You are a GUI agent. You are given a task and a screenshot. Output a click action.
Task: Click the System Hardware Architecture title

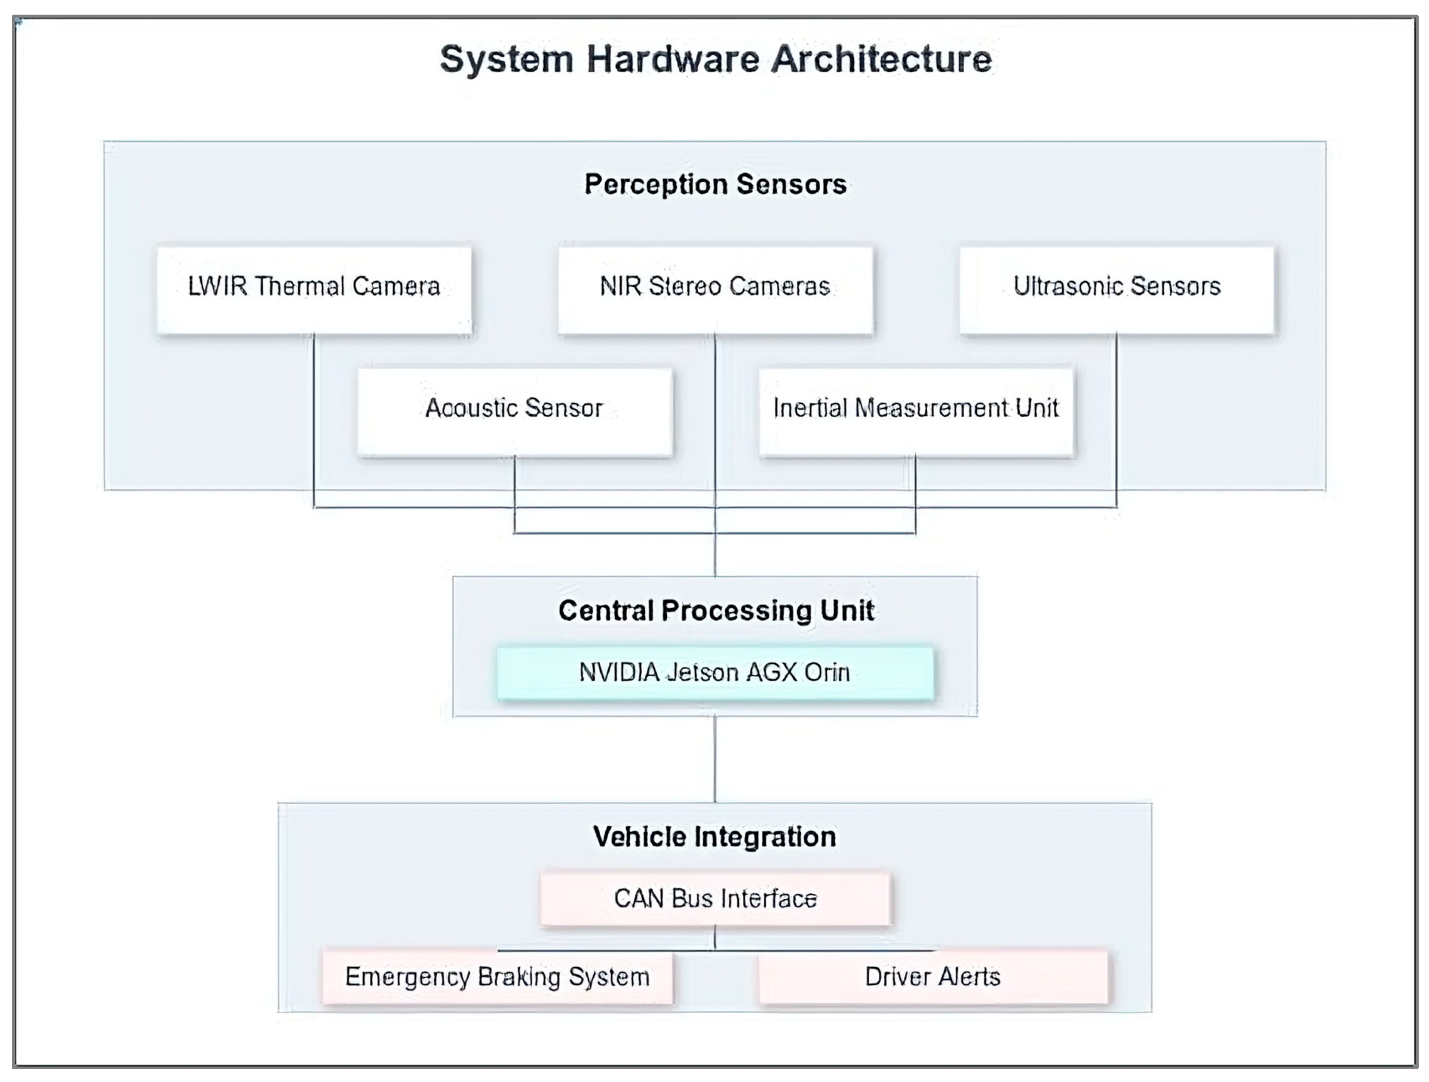tap(715, 59)
